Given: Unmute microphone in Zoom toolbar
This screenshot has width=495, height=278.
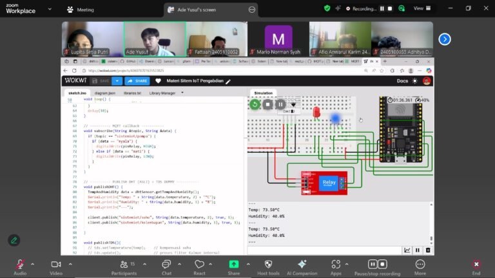Looking at the screenshot, I should [20, 265].
